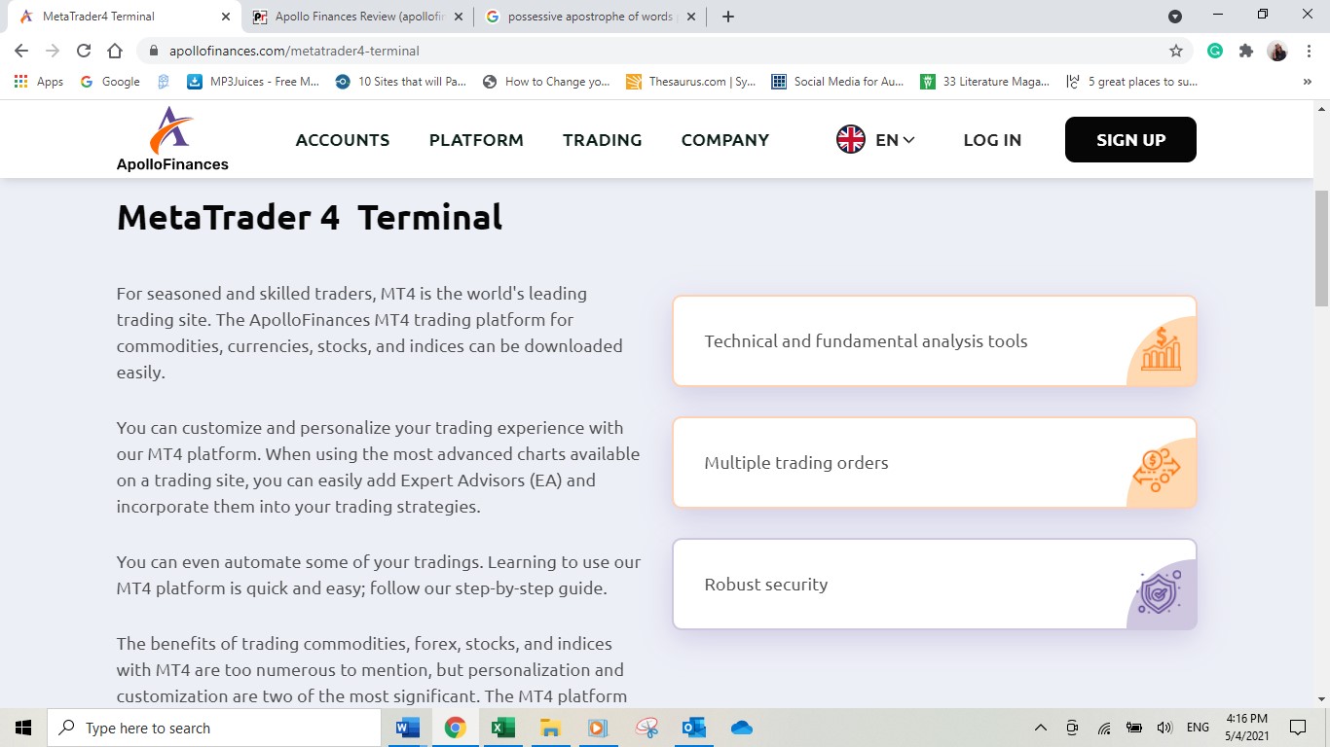The image size is (1330, 747).
Task: Switch the ENG input language
Action: pos(1198,728)
